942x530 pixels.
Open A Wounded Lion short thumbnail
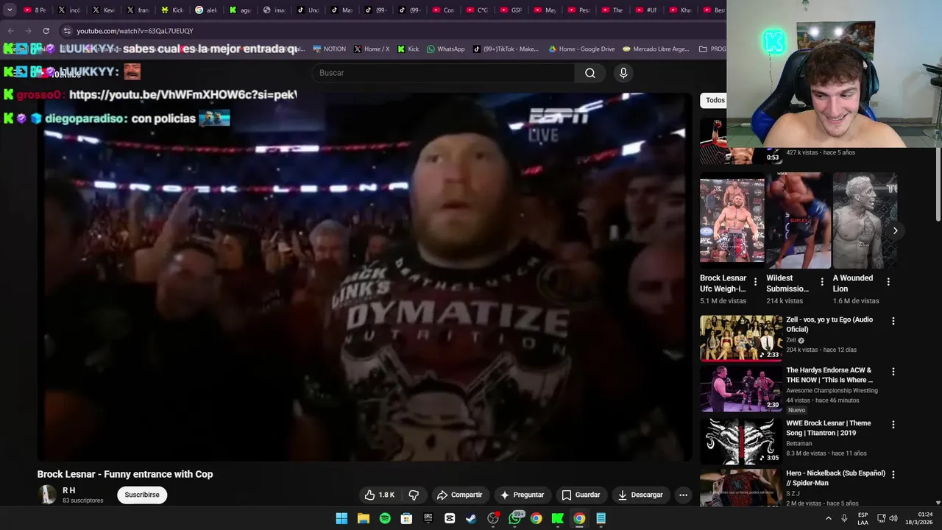(x=865, y=221)
